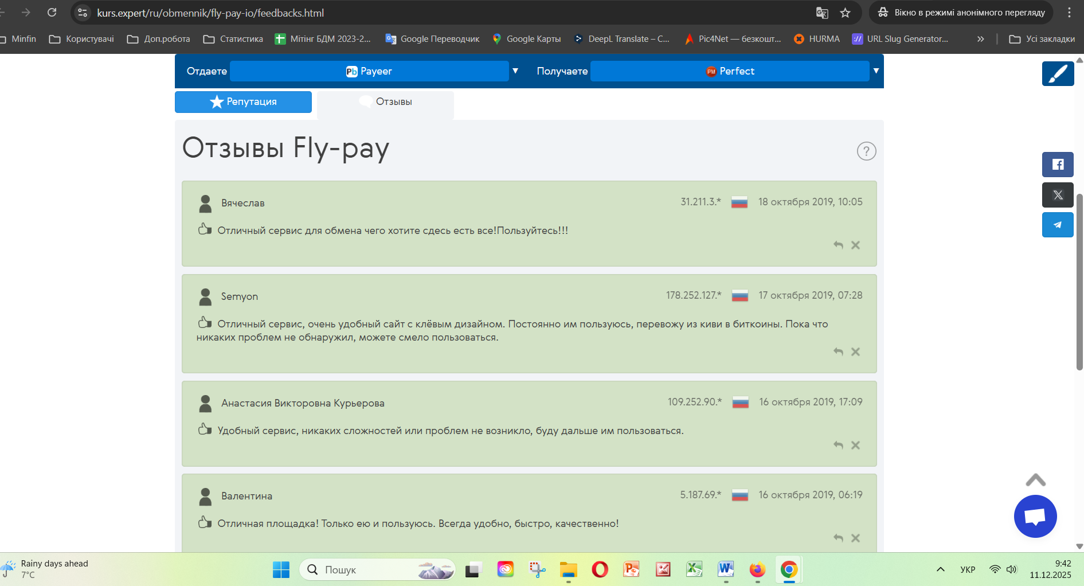Screen dimensions: 1084x586
Task: Open the Google Translate page icon
Action: (822, 13)
